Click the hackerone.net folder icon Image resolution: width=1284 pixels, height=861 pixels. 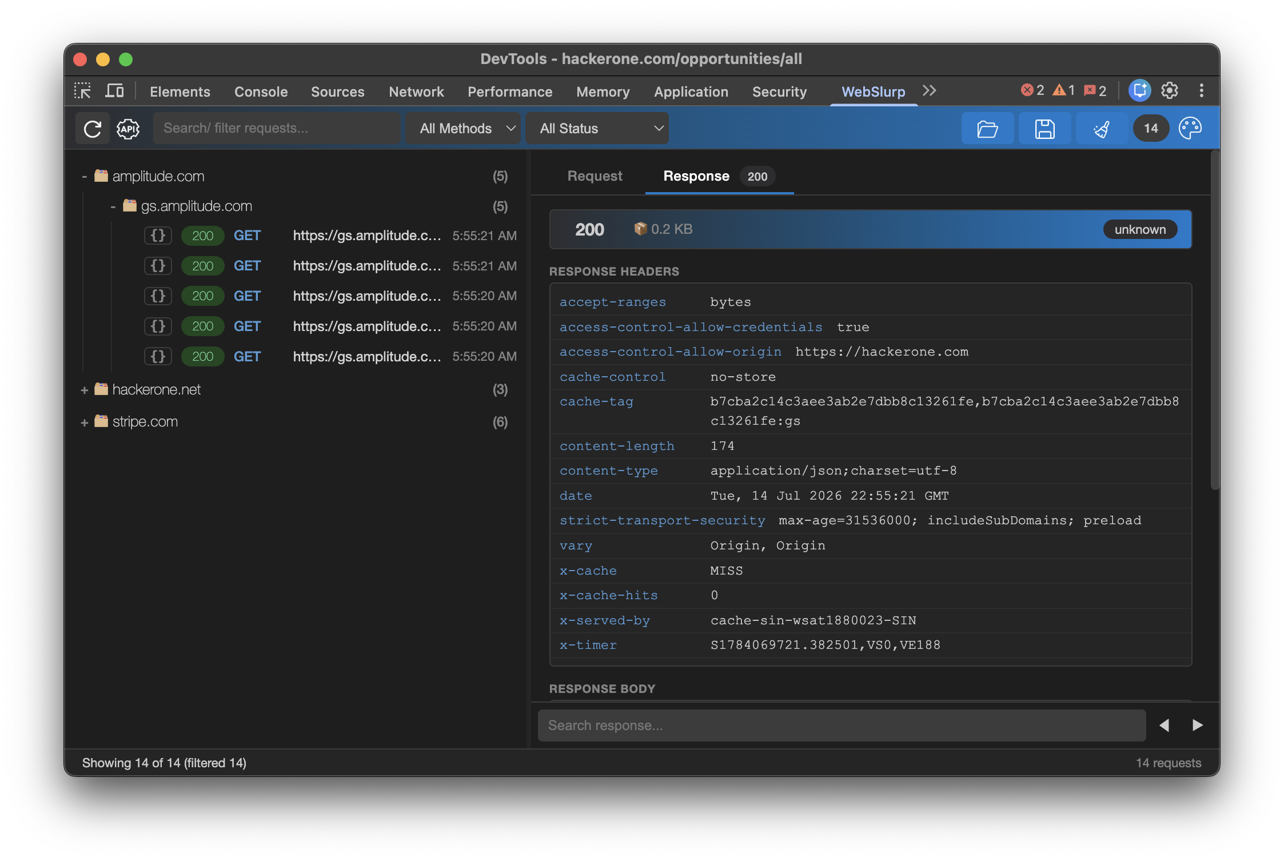coord(101,389)
